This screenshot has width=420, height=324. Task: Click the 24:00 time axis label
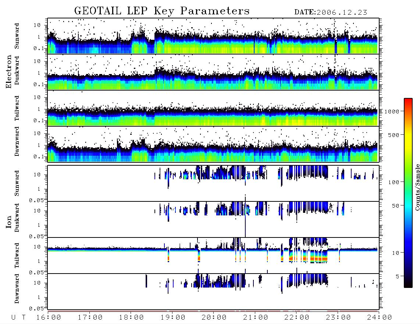point(380,317)
